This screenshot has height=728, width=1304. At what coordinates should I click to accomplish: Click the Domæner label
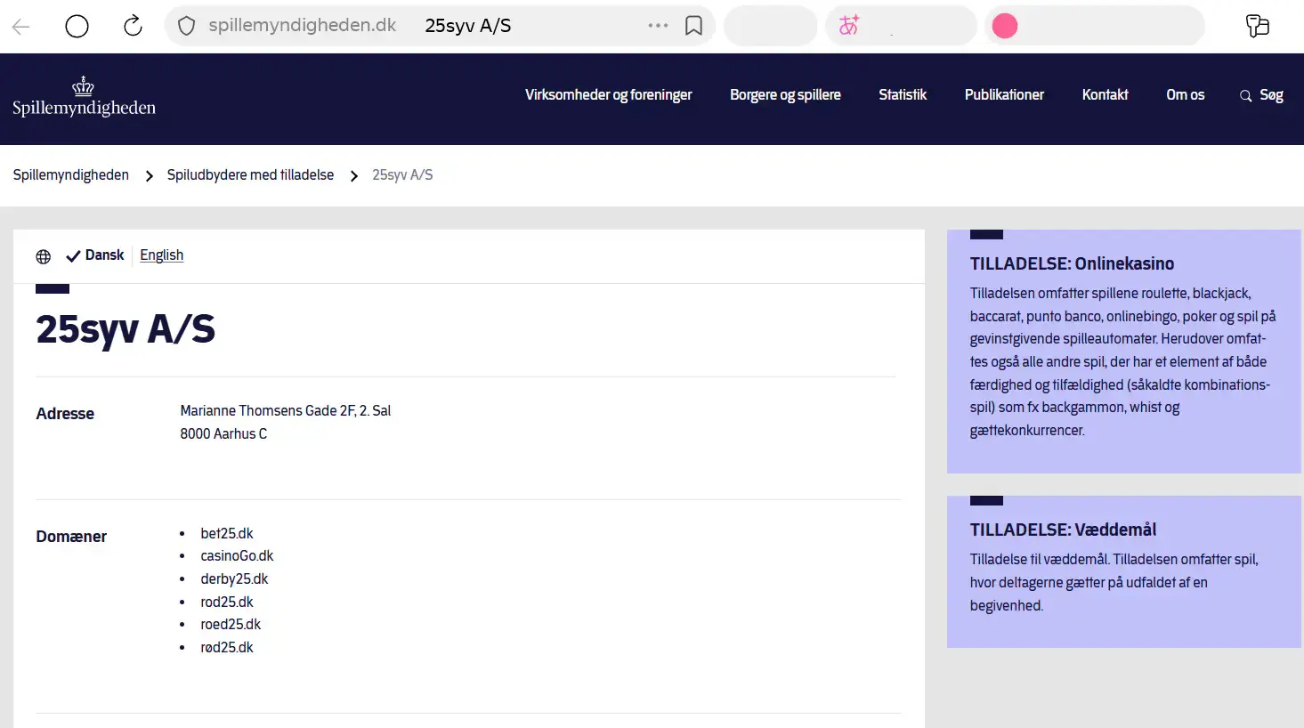point(71,537)
